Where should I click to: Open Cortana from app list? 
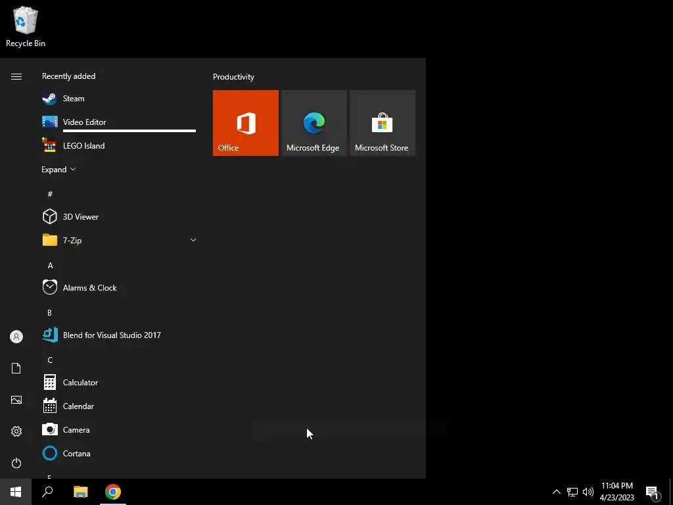pos(119,453)
